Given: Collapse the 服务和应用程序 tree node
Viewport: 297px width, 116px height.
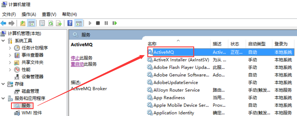Looking at the screenshot, I should click(x=3, y=98).
